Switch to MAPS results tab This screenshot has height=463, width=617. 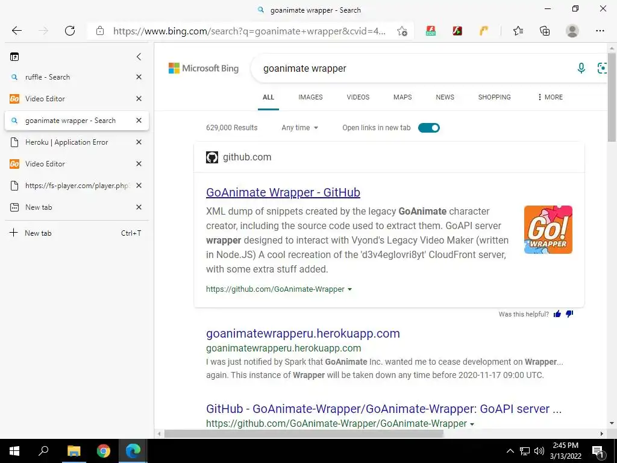(x=402, y=97)
